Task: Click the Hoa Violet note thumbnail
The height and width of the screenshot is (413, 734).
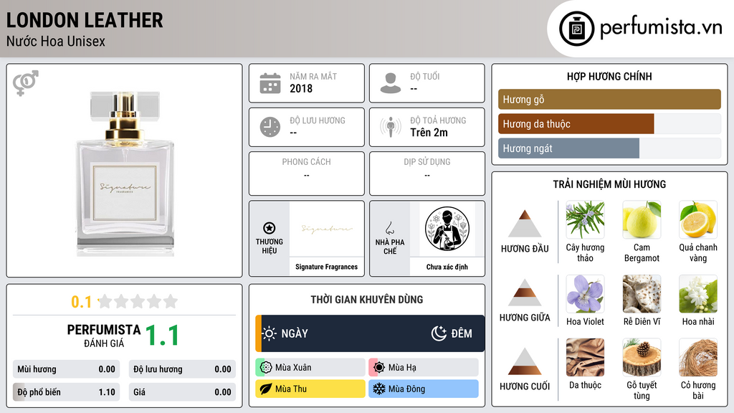Action: click(585, 293)
